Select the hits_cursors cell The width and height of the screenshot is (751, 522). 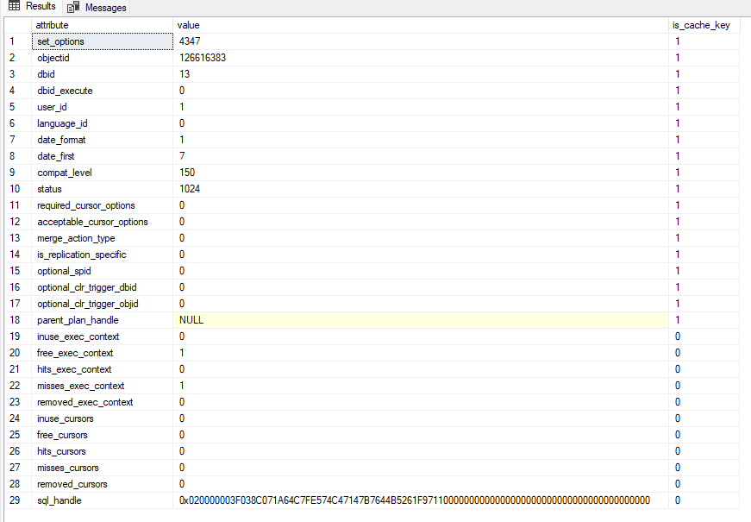coord(103,451)
